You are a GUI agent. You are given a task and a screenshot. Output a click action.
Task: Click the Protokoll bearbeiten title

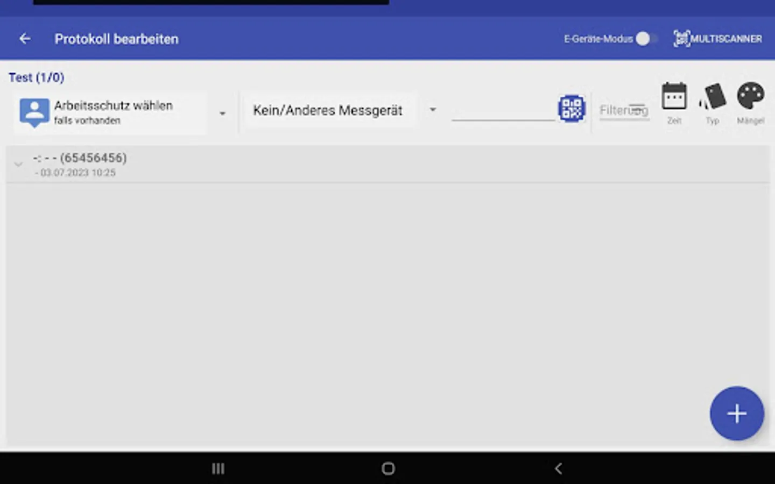coord(116,39)
